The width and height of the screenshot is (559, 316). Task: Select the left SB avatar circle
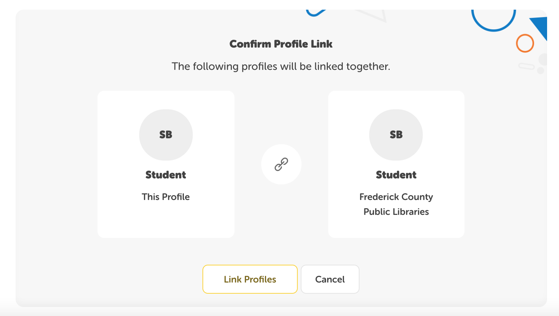pos(166,135)
